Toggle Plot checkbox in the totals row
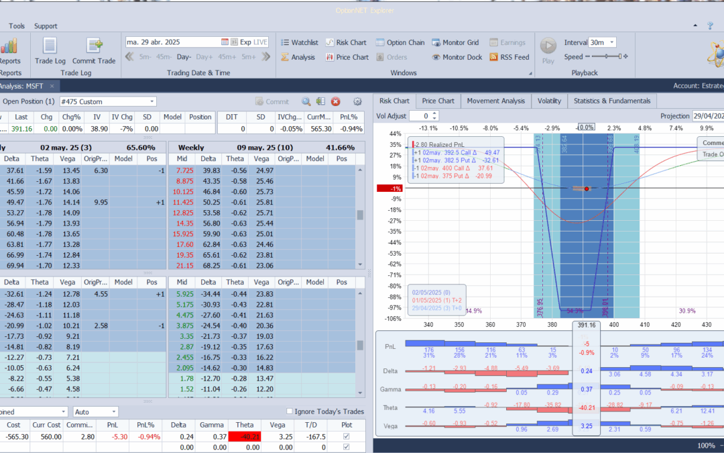The width and height of the screenshot is (724, 453). point(346,446)
